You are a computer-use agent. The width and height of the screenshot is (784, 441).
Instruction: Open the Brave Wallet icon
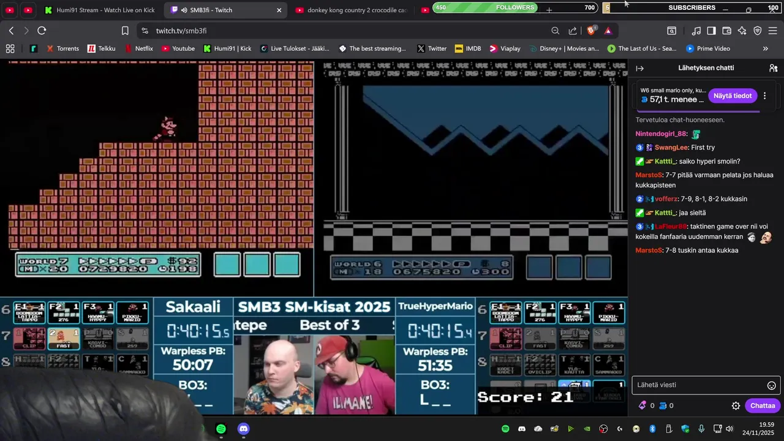[x=726, y=31]
